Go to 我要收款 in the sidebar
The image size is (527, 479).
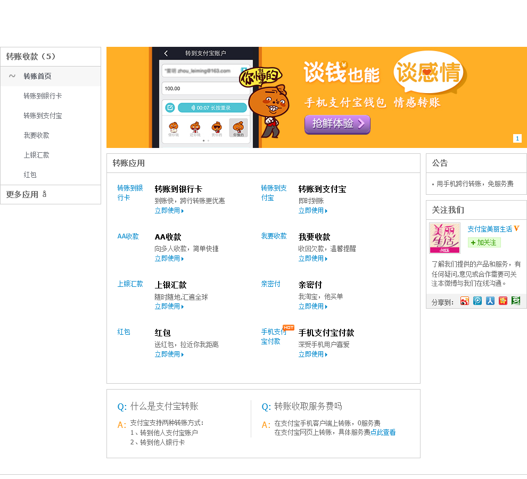(x=36, y=136)
